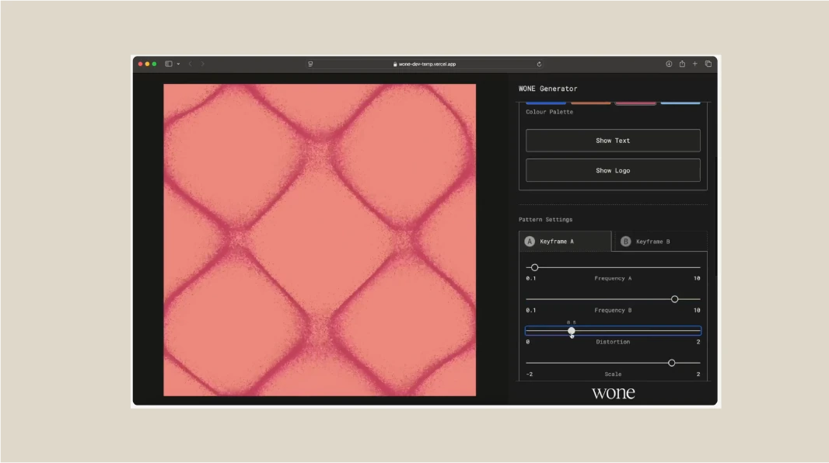The height and width of the screenshot is (463, 829).
Task: Select the light blue colour palette swatch
Action: pyautogui.click(x=680, y=103)
